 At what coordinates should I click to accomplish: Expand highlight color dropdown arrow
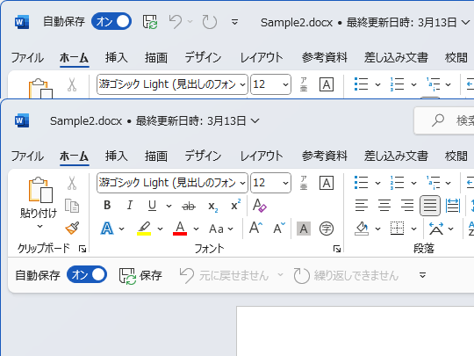160,229
